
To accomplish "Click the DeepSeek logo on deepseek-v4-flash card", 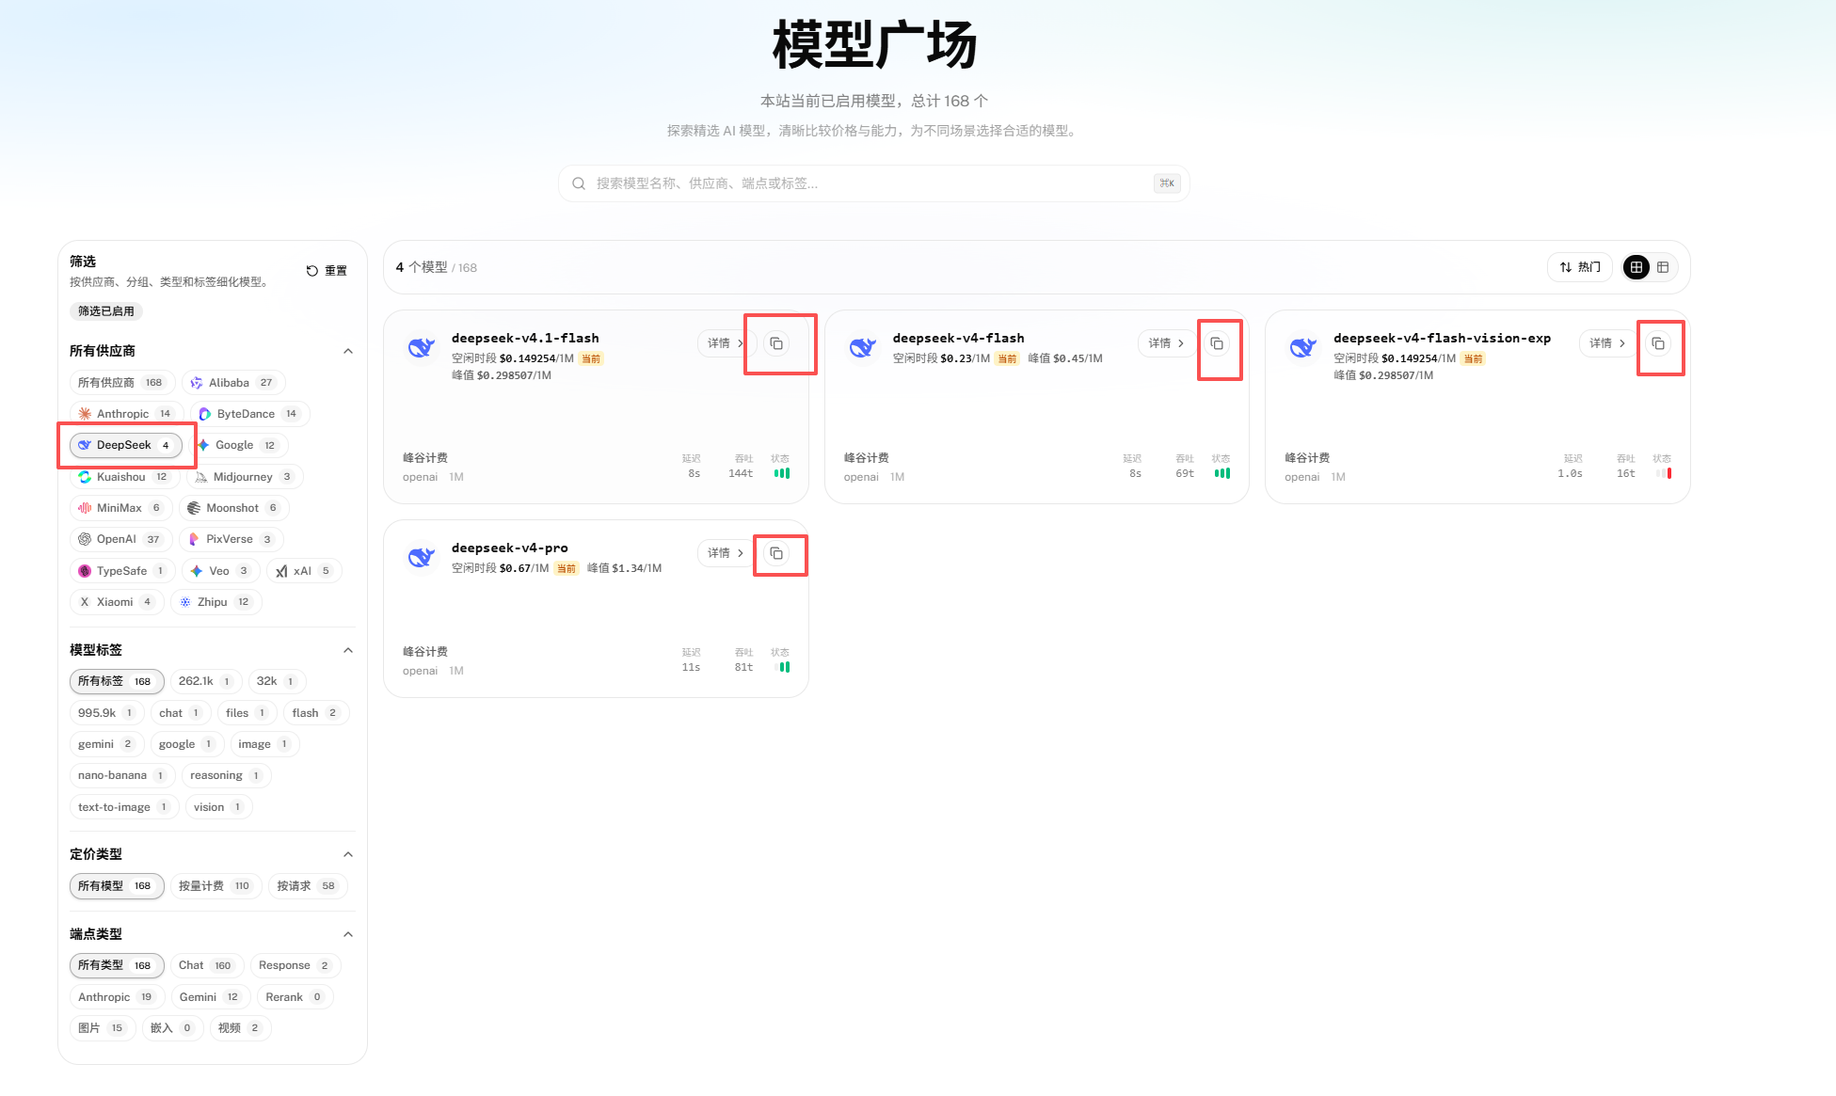I will tap(862, 347).
